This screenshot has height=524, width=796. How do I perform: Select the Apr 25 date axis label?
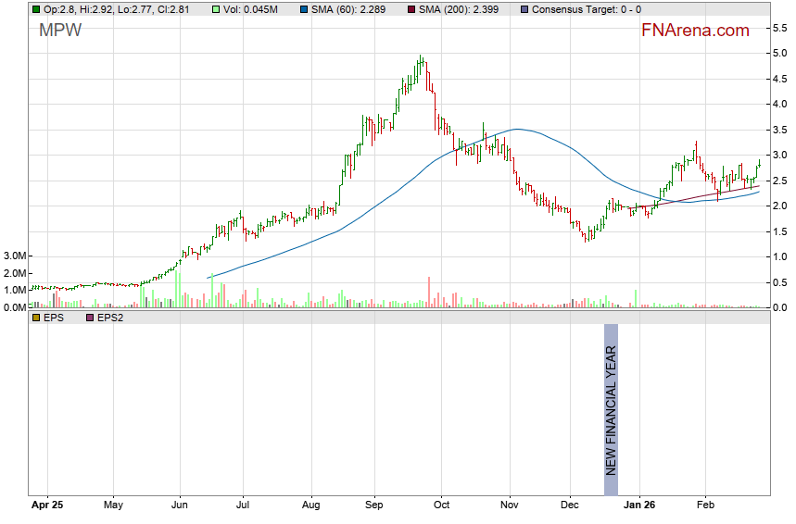click(46, 506)
